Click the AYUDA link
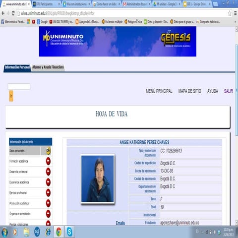The image size is (238, 238). [213, 91]
